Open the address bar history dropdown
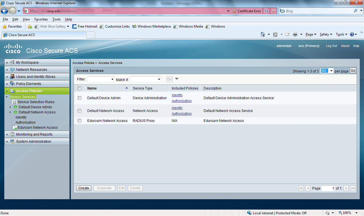364x216 pixels. (x=228, y=11)
